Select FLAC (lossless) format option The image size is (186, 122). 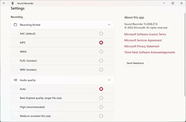pyautogui.click(x=101, y=60)
